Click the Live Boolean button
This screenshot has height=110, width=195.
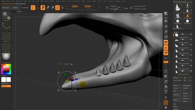(x=25, y=8)
